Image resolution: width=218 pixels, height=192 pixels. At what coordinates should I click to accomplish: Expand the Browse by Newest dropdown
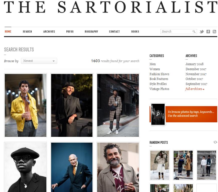click(39, 61)
